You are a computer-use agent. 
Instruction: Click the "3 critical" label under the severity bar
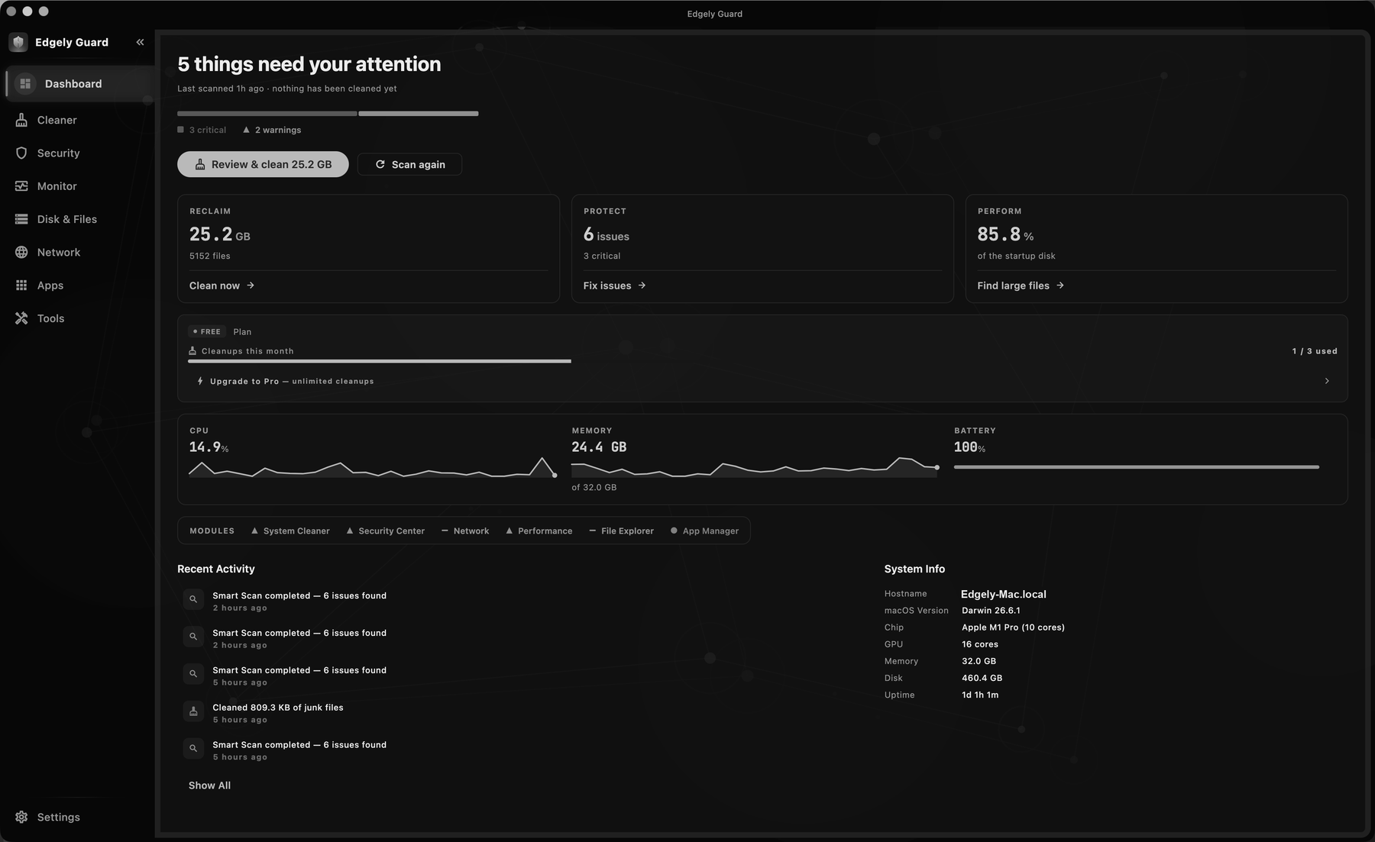[208, 130]
